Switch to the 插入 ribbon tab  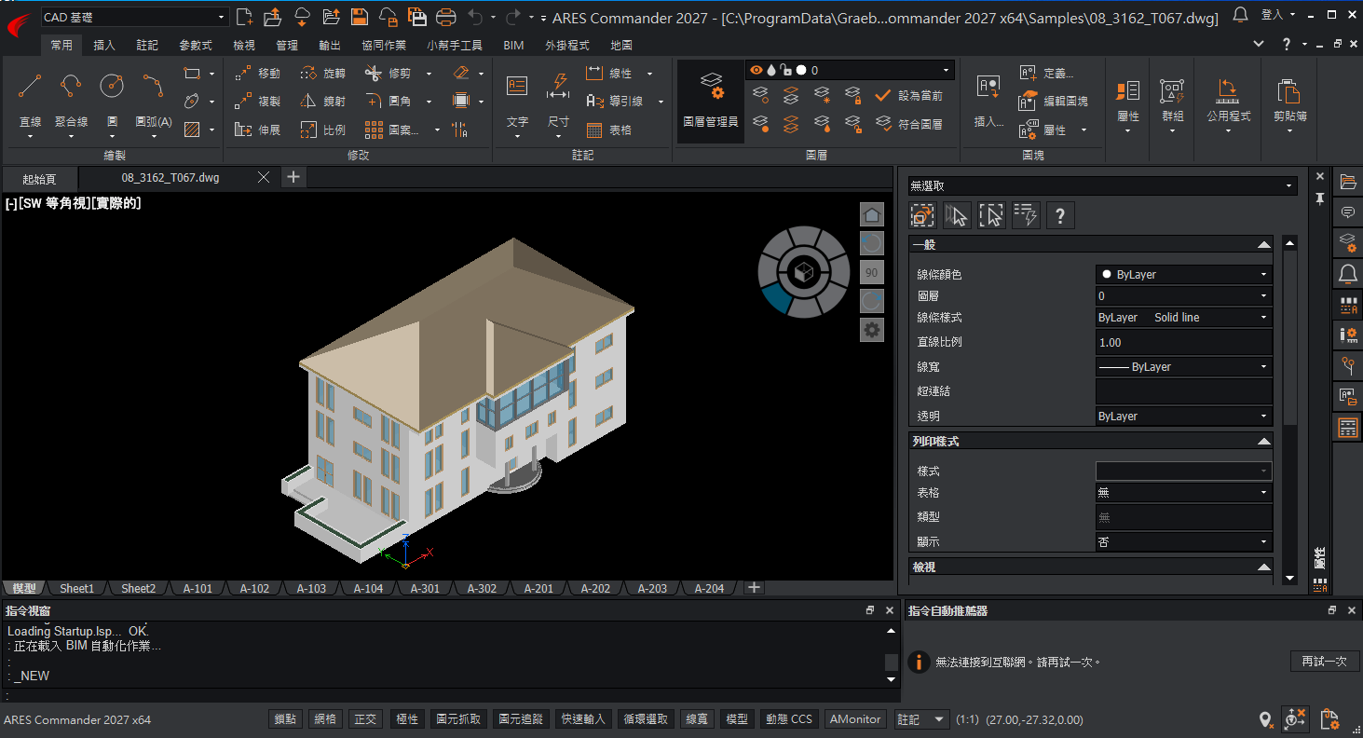104,45
